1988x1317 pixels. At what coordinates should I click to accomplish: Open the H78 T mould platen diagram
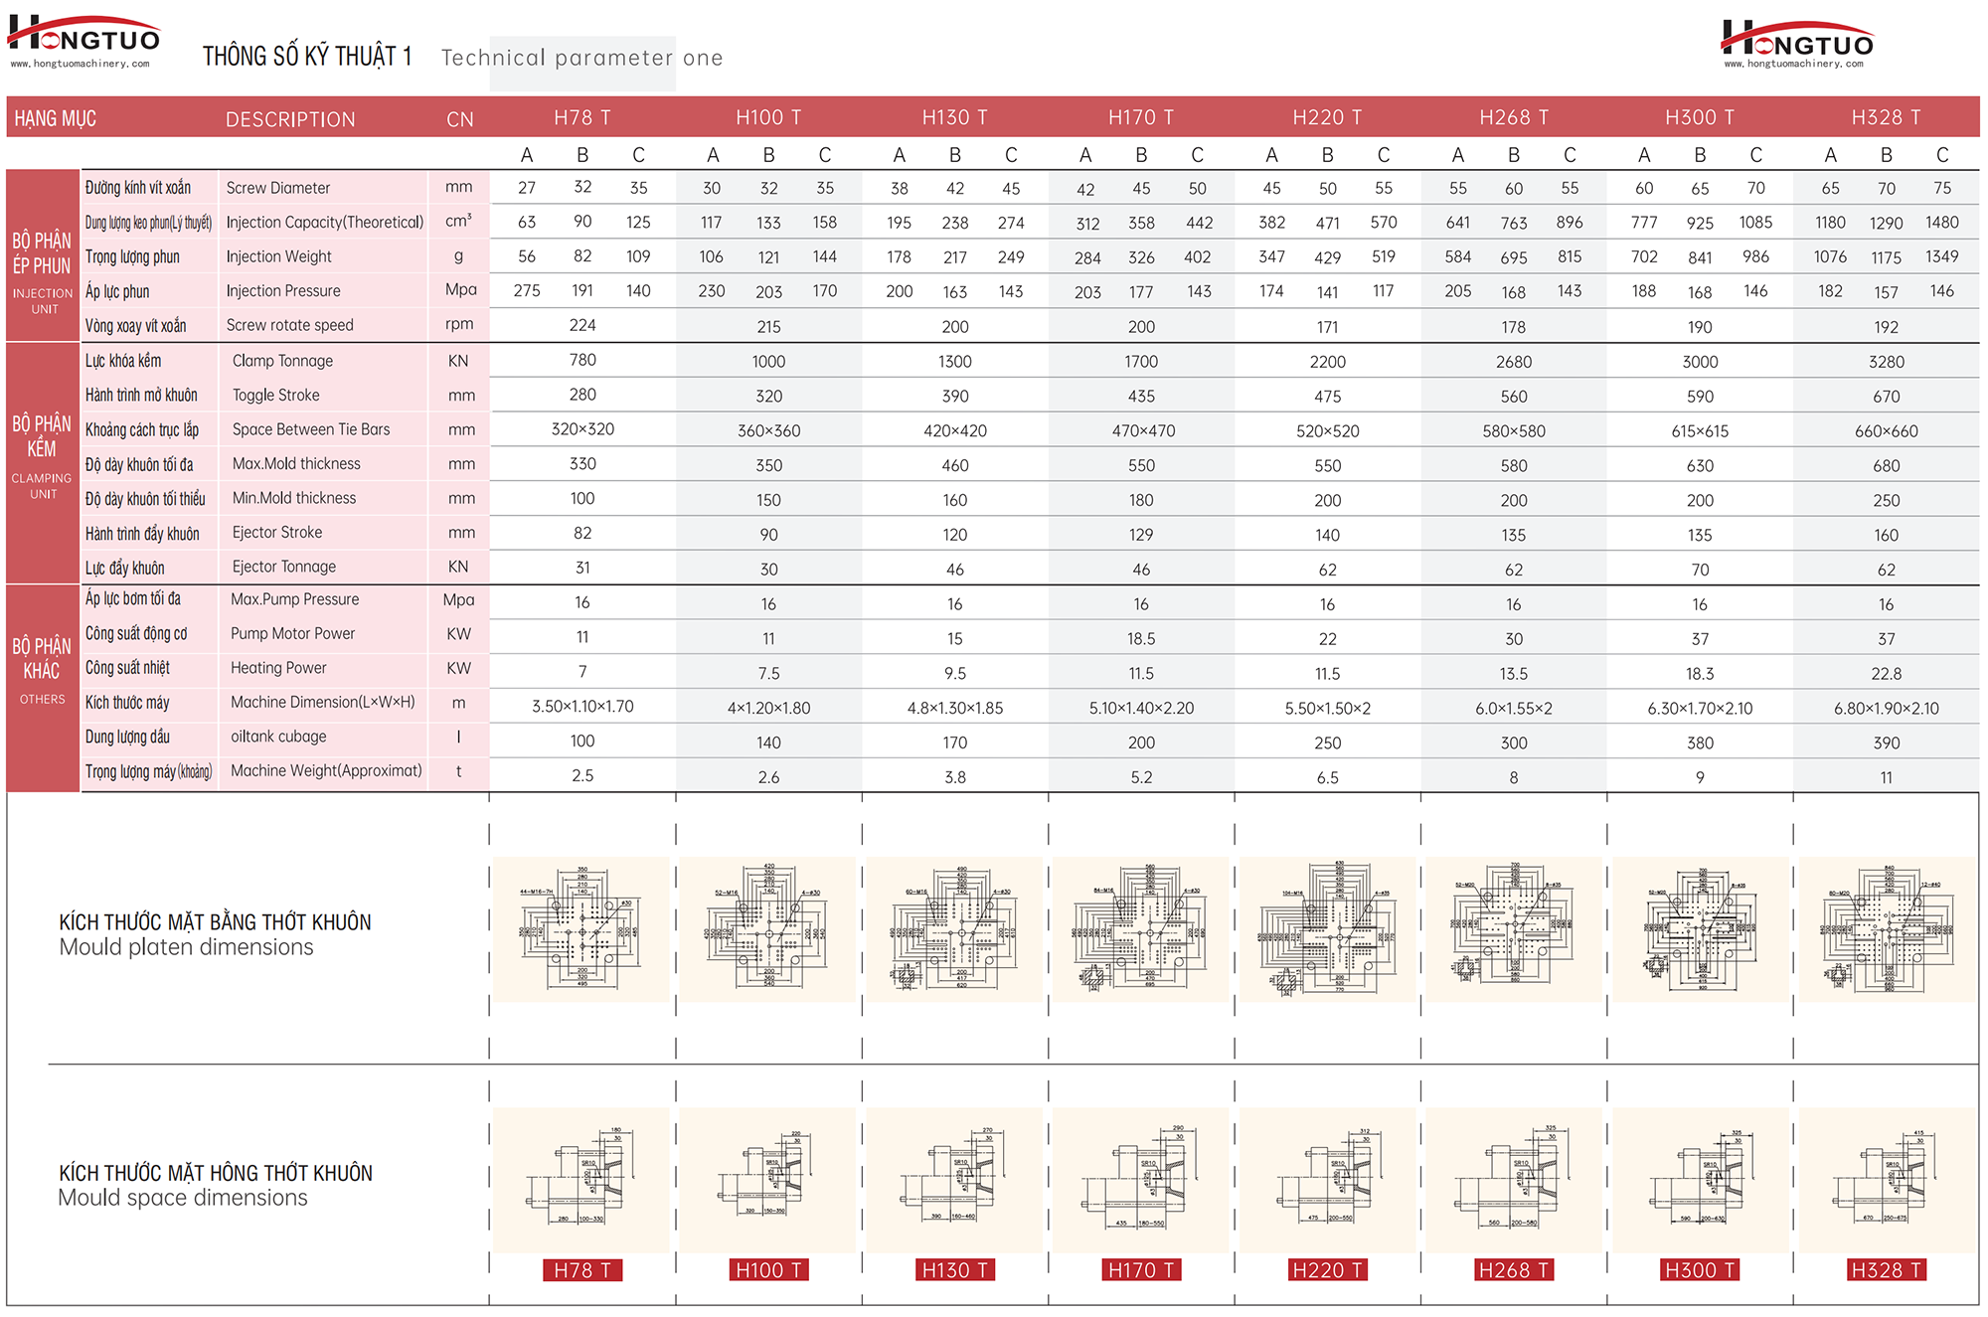pos(581,929)
